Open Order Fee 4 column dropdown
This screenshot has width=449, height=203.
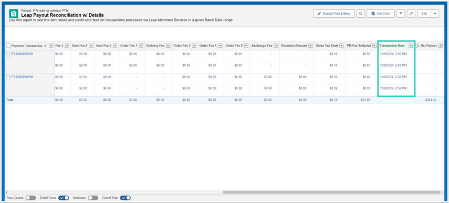point(221,46)
